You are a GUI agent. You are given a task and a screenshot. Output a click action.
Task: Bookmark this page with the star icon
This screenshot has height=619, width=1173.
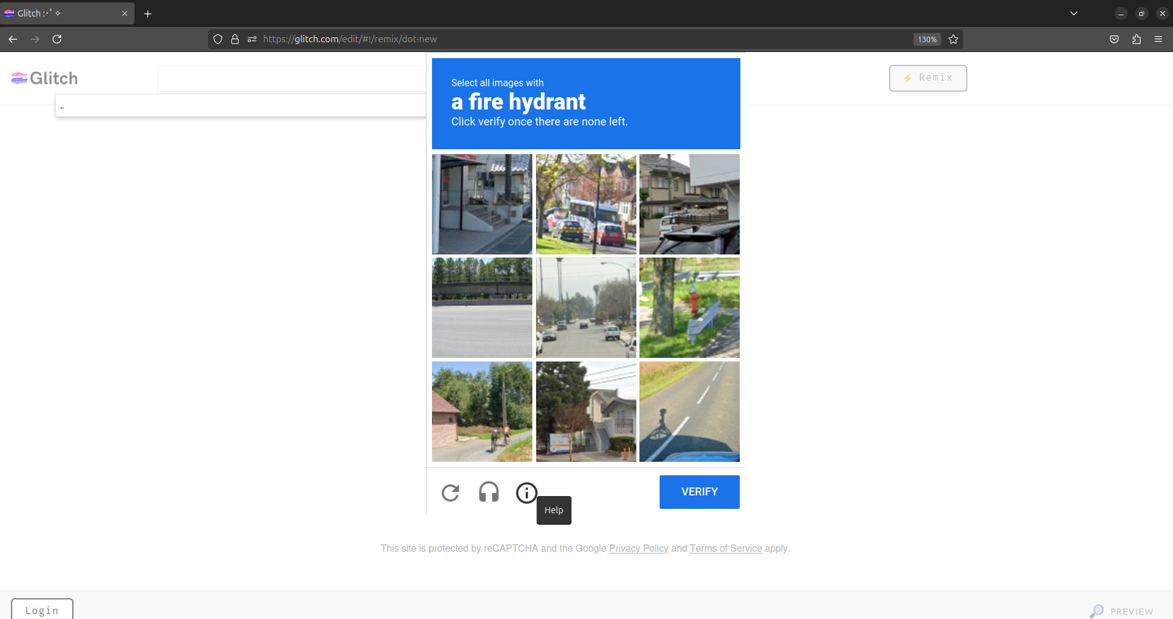(953, 39)
